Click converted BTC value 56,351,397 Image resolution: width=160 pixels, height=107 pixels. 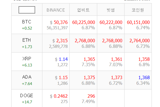(x=57, y=28)
